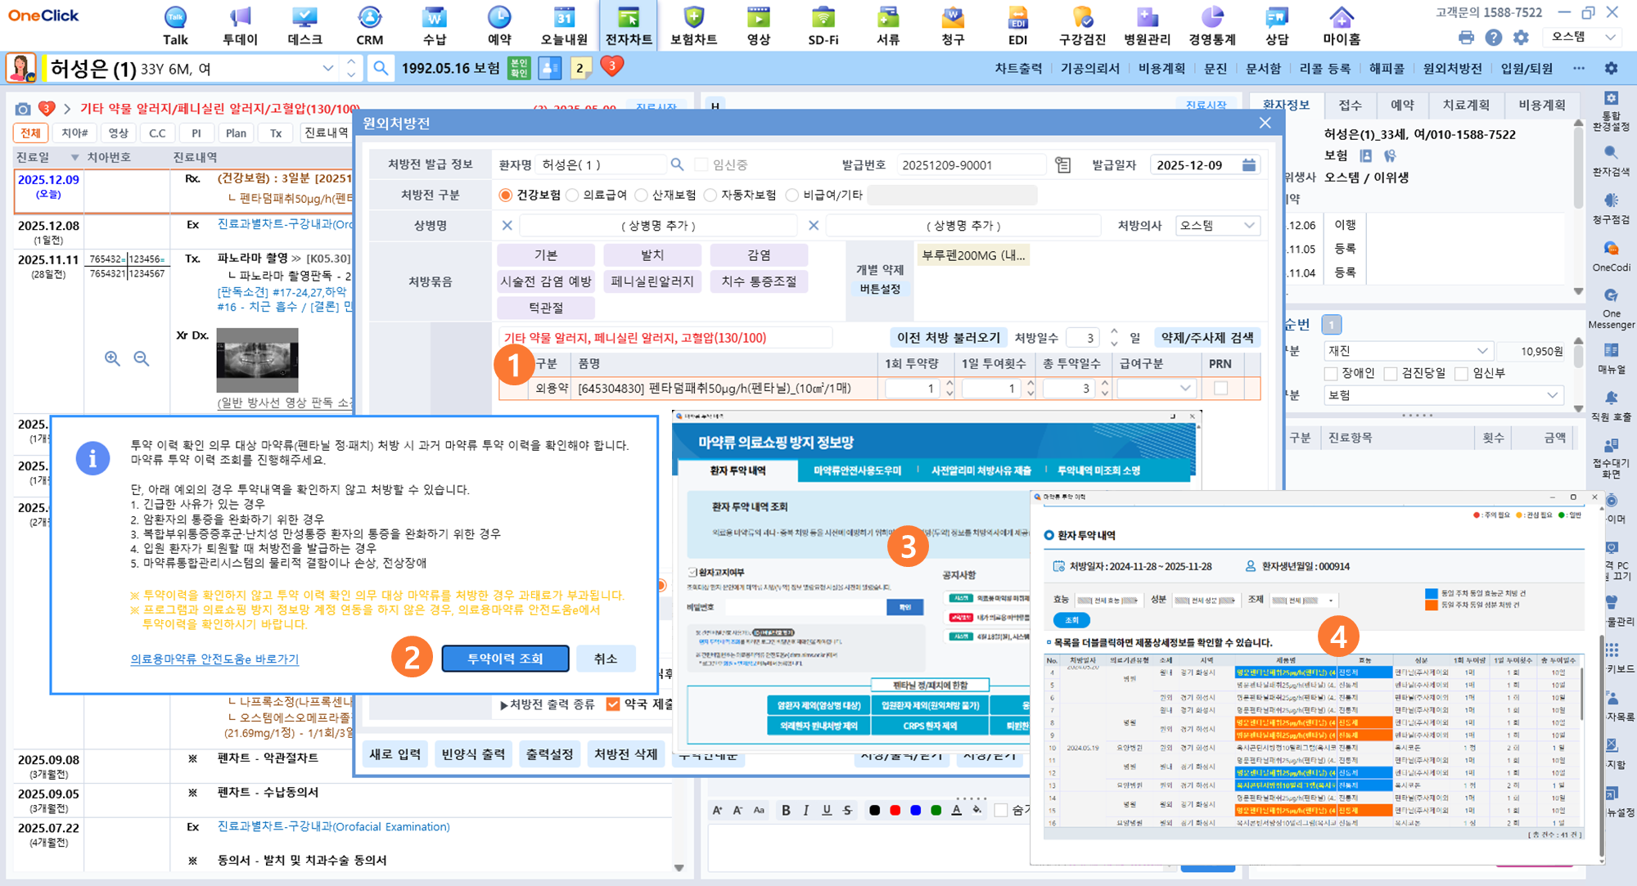Image resolution: width=1637 pixels, height=886 pixels.
Task: Expand the patient name 허성은 dropdown
Action: tap(327, 69)
